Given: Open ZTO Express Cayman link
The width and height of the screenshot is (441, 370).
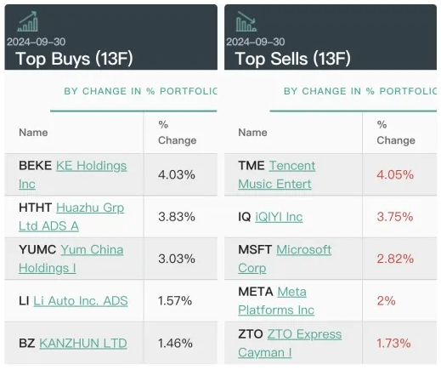Looking at the screenshot, I should [x=290, y=343].
